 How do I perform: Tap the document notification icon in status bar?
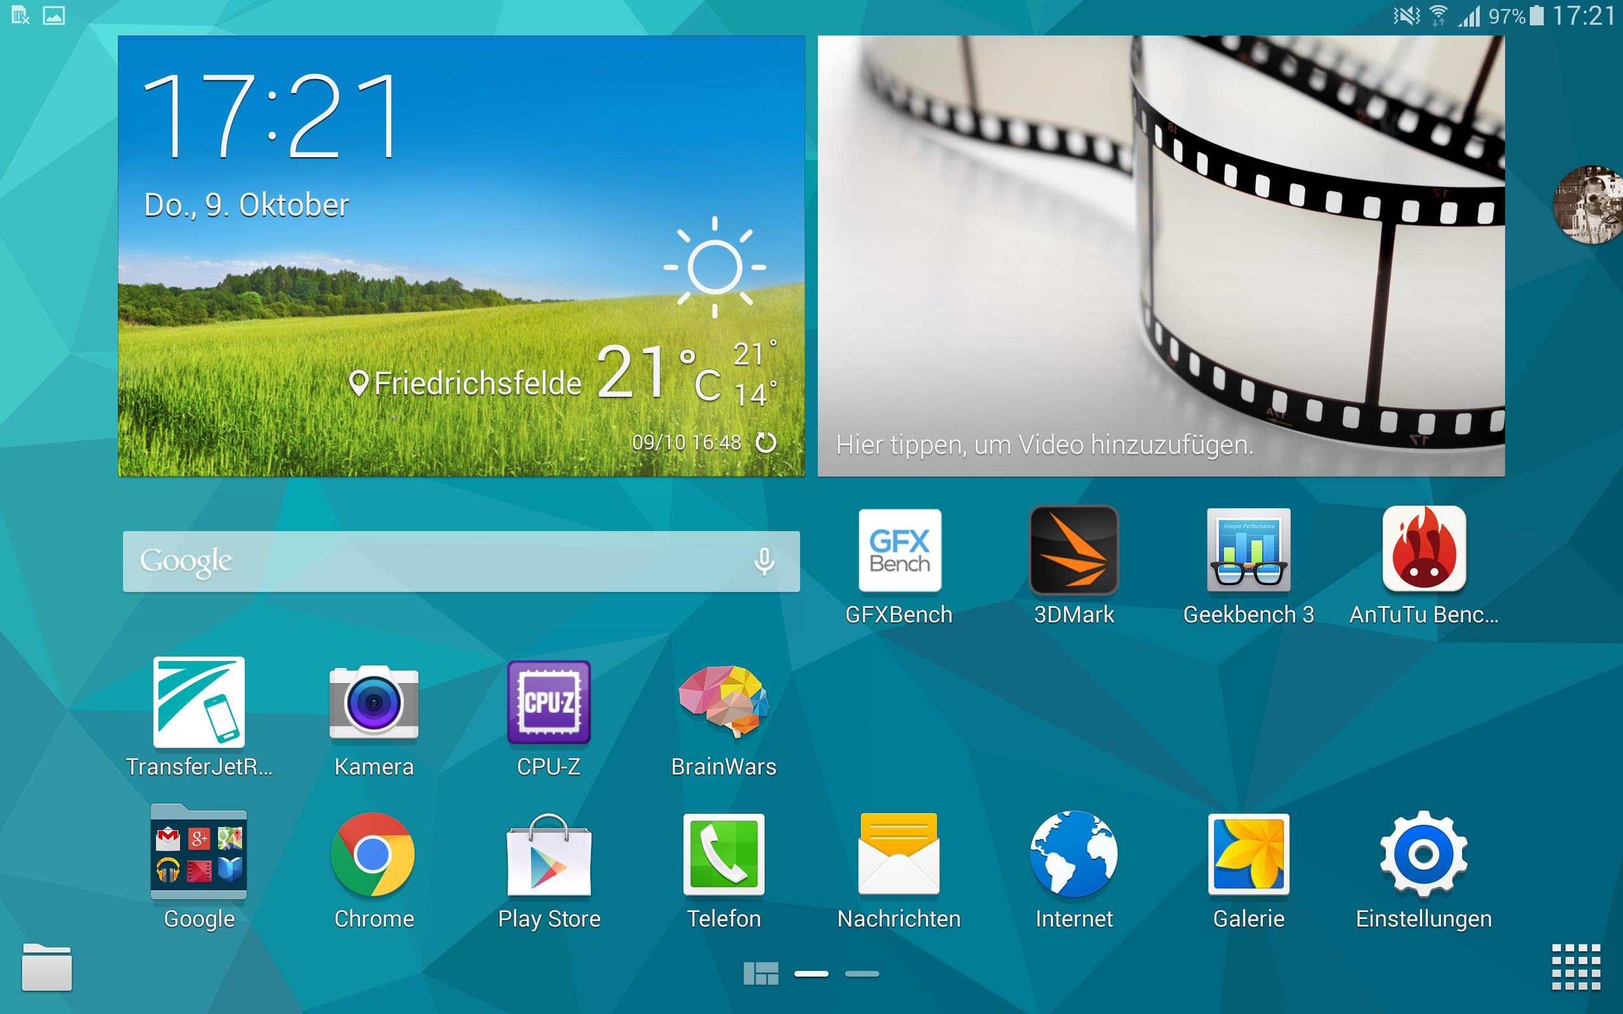[20, 15]
